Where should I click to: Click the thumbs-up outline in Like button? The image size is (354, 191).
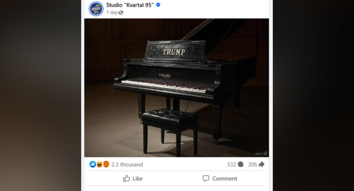126,178
